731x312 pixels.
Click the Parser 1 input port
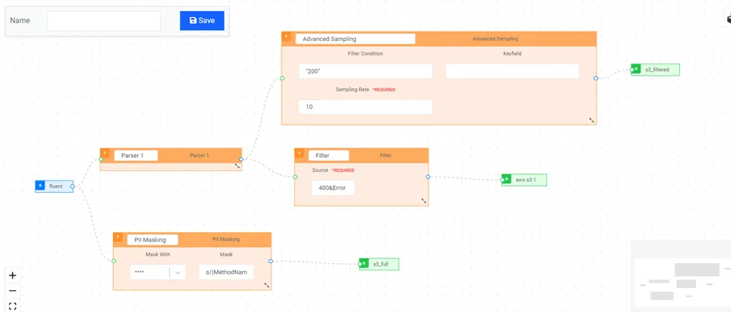101,159
